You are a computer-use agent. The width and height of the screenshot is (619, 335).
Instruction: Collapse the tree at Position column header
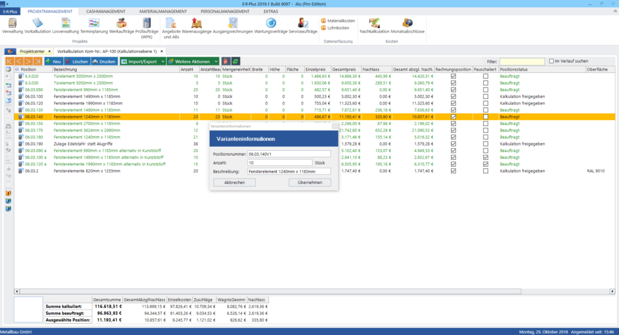17,69
